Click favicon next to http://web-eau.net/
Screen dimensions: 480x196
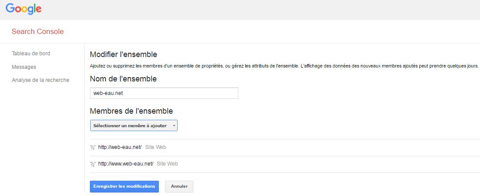pyautogui.click(x=93, y=147)
